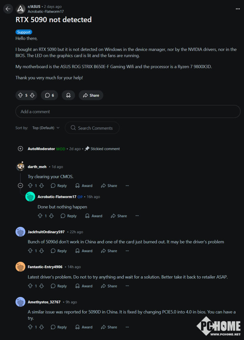The height and width of the screenshot is (340, 244).
Task: Open more options on darth_meh's comment
Action: [127, 186]
